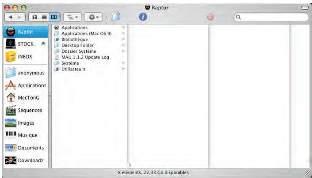
Task: Select Applications (Mac OS 9) folder
Action: point(89,33)
